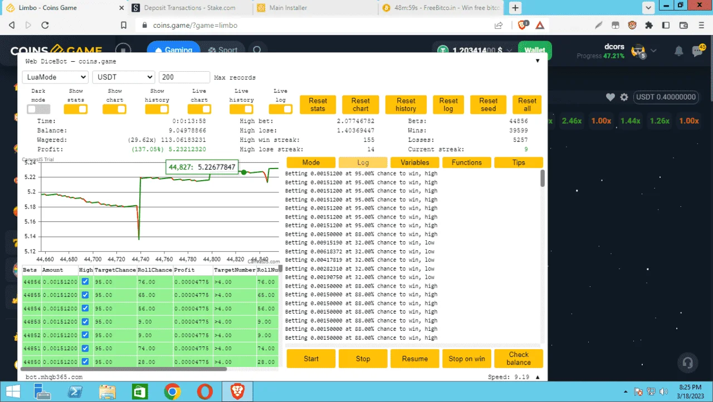Click the monkey extension icon in toolbar
The height and width of the screenshot is (402, 713).
tap(632, 25)
